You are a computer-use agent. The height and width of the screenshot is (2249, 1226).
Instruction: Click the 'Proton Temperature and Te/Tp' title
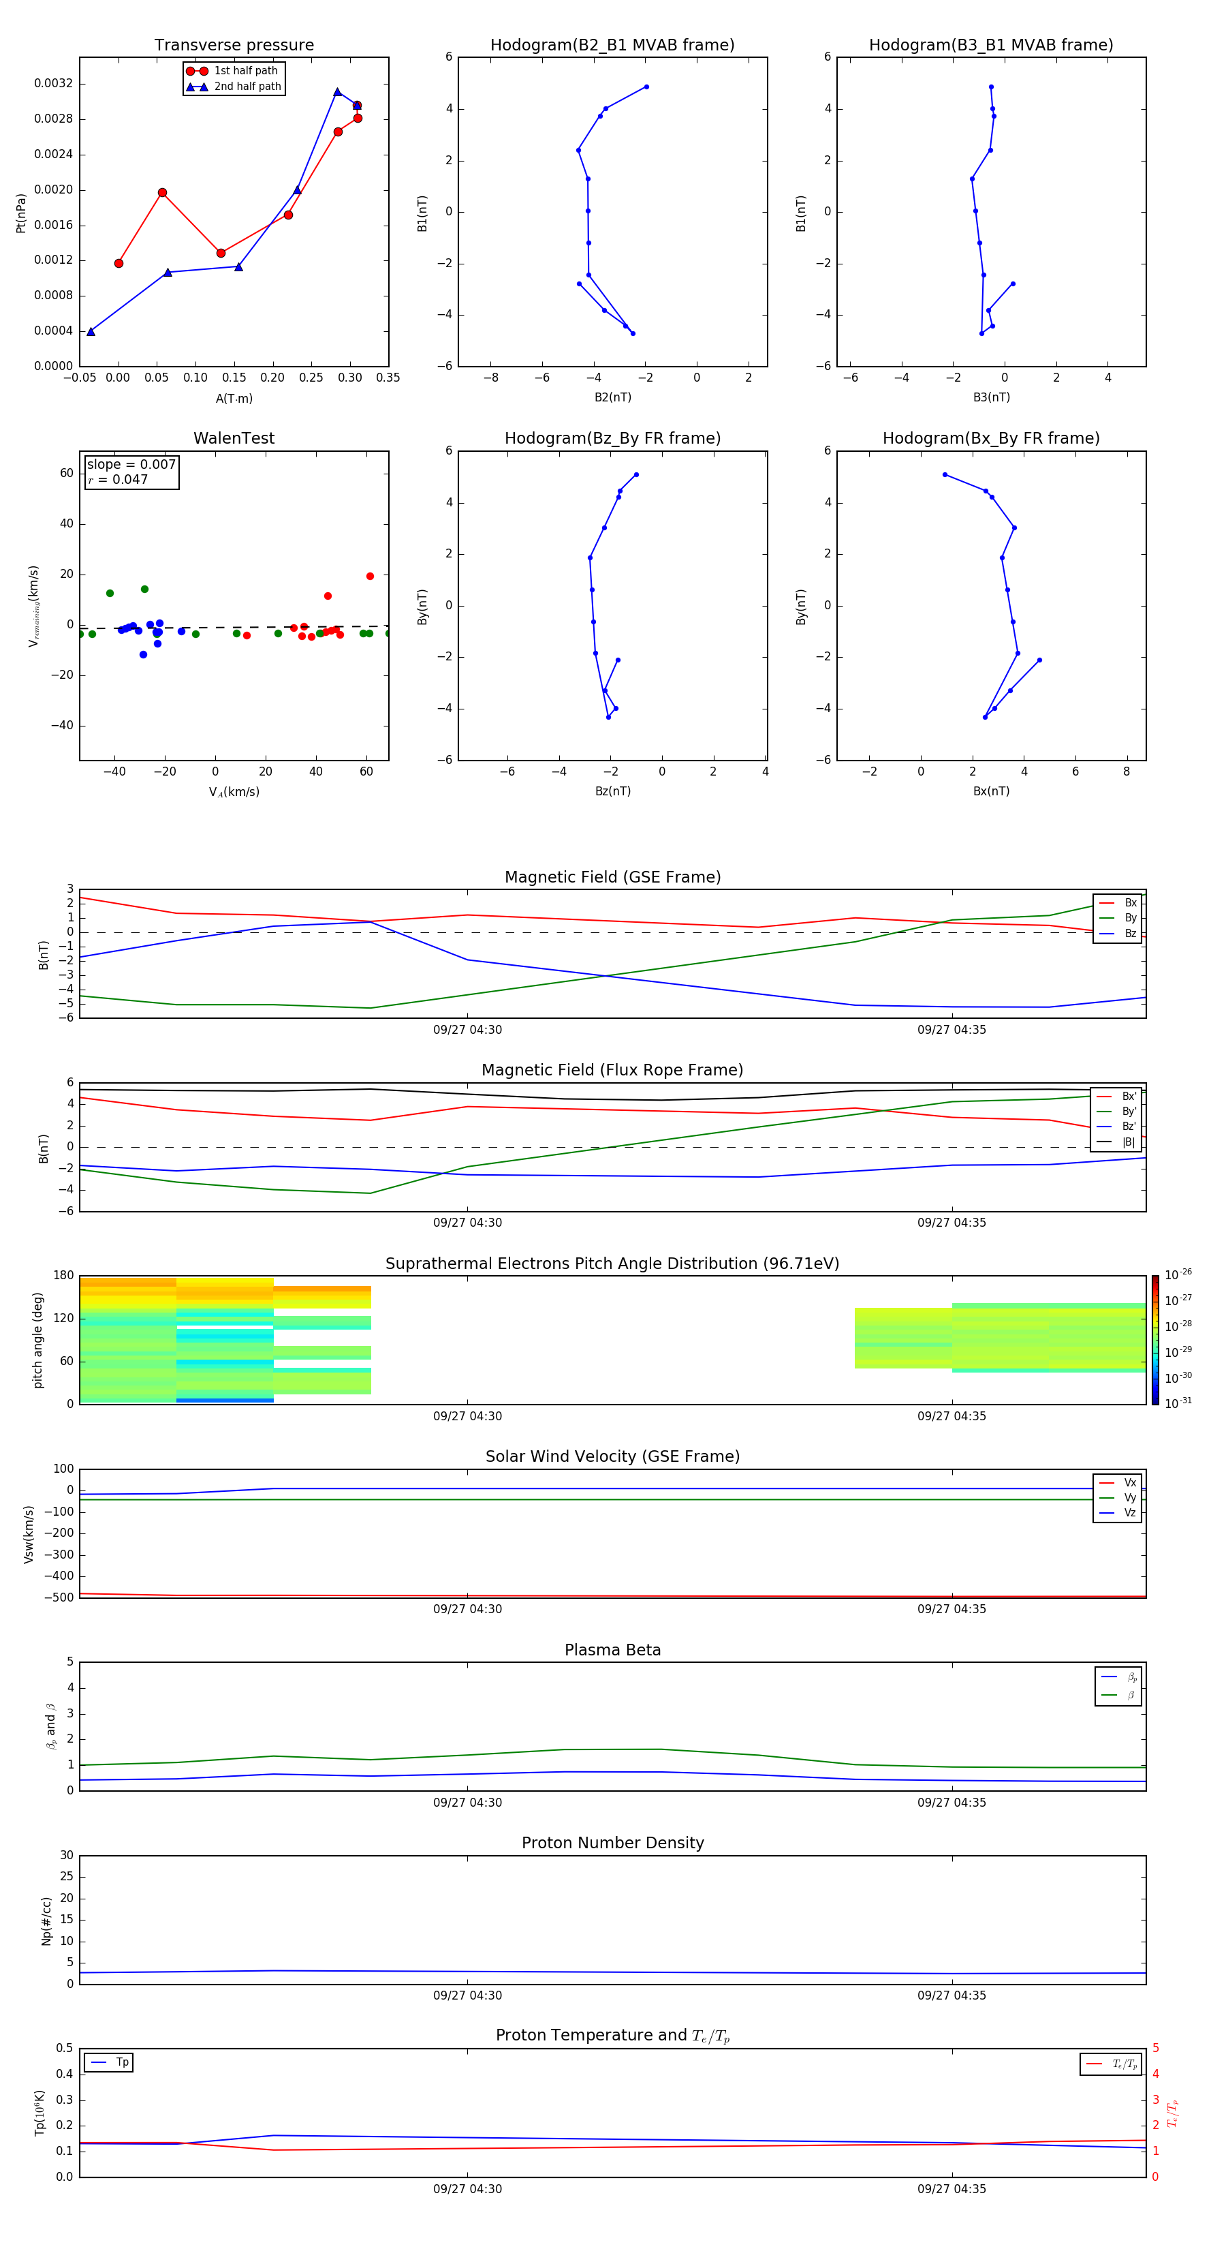612,2036
